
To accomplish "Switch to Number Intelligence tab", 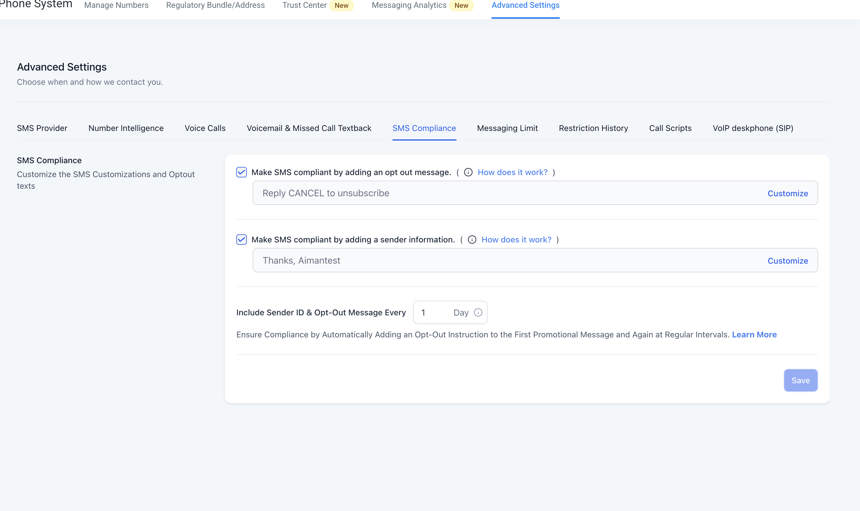I will pyautogui.click(x=126, y=128).
